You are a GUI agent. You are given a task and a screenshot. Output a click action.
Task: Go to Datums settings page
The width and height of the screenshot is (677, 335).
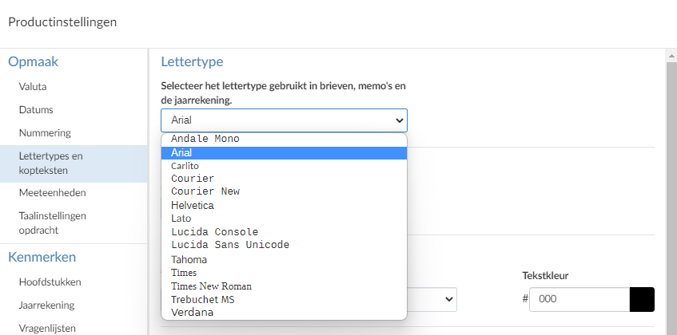point(36,110)
